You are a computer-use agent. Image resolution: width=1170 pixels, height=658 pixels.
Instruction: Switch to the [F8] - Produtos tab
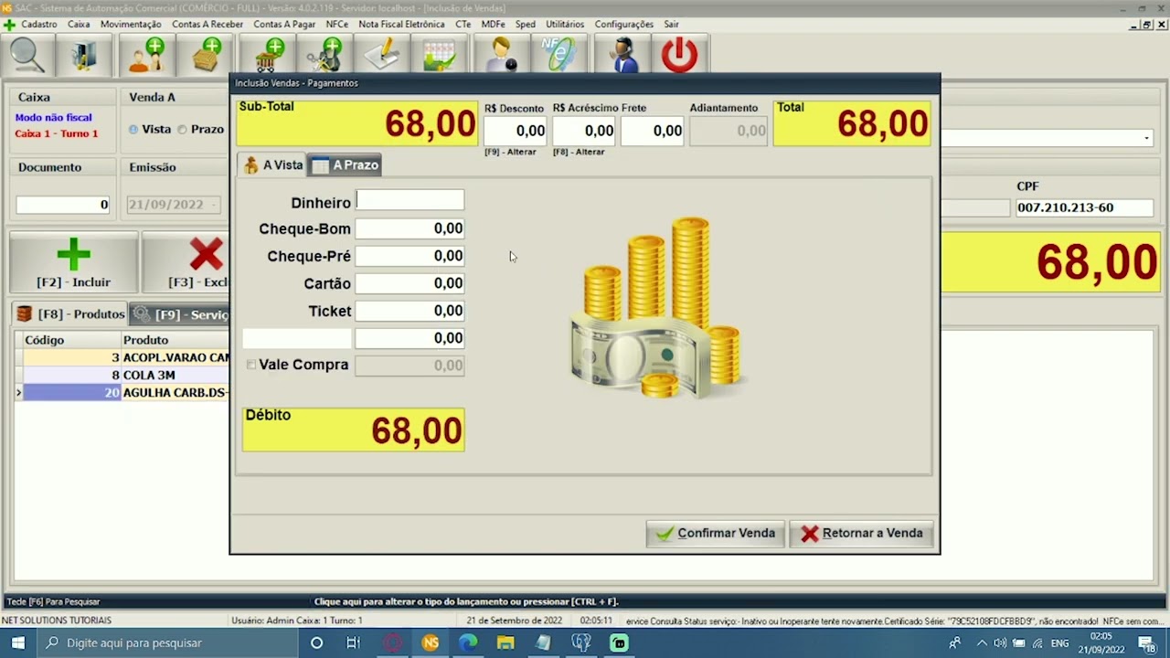coord(70,313)
